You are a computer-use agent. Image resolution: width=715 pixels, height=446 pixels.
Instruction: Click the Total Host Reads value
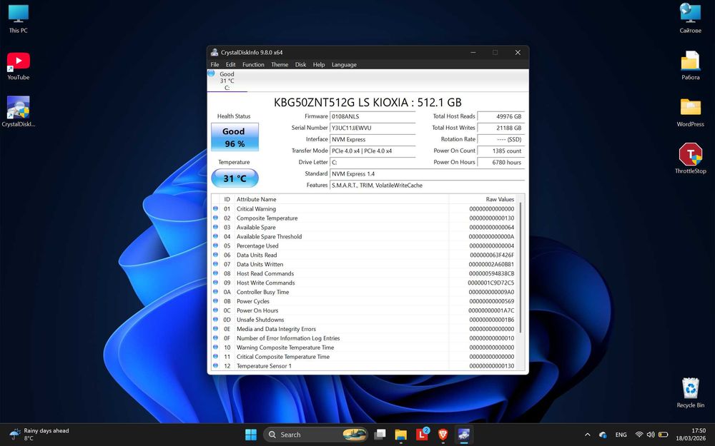pyautogui.click(x=500, y=116)
